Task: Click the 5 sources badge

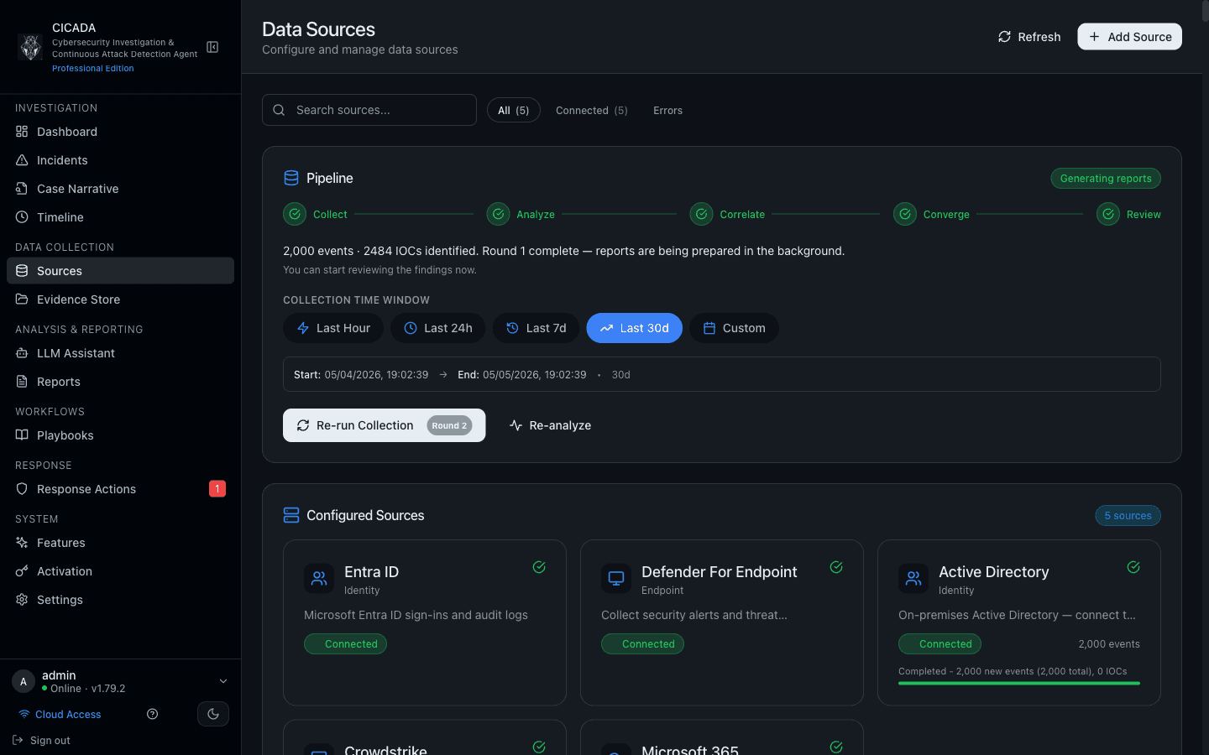Action: [1128, 516]
